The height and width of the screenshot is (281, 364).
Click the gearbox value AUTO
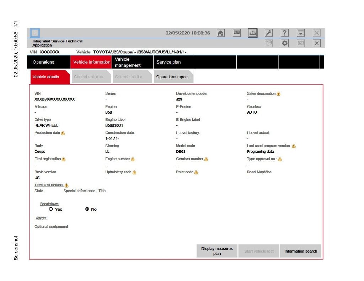click(x=252, y=112)
